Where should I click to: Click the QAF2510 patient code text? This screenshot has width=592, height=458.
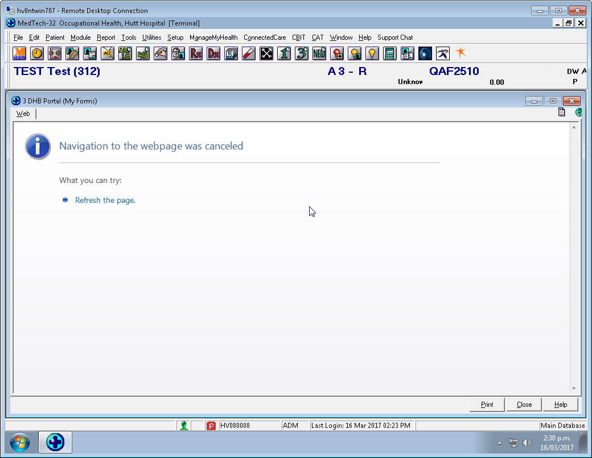point(454,71)
